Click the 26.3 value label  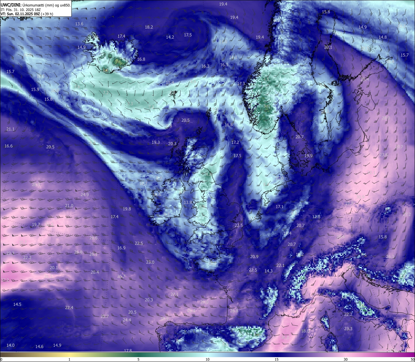(390, 257)
